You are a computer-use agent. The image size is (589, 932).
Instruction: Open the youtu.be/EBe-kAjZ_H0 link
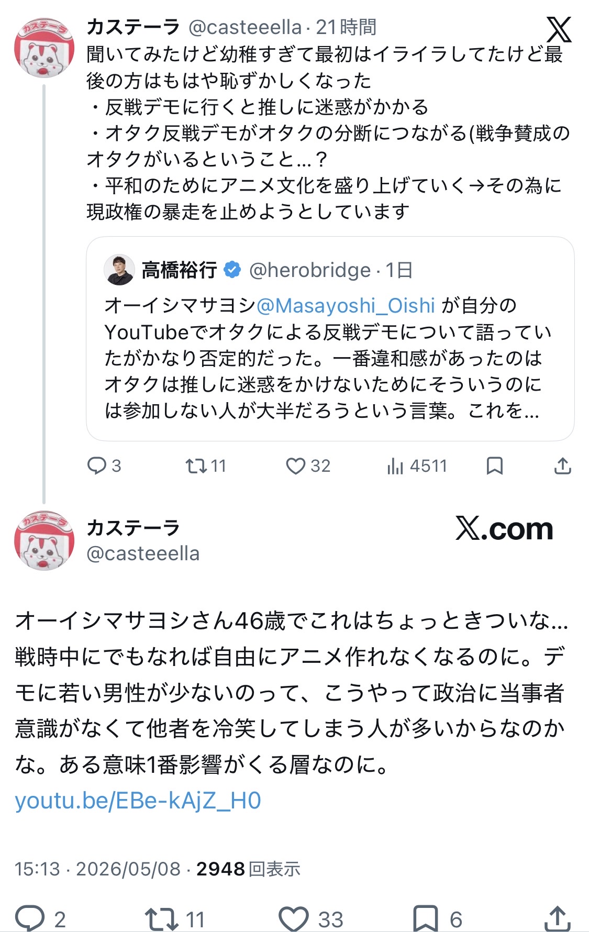pyautogui.click(x=138, y=801)
